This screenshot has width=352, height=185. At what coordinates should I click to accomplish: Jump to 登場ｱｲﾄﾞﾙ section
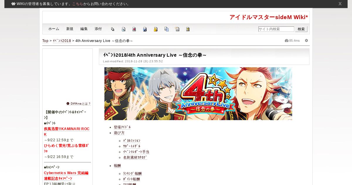(122, 127)
